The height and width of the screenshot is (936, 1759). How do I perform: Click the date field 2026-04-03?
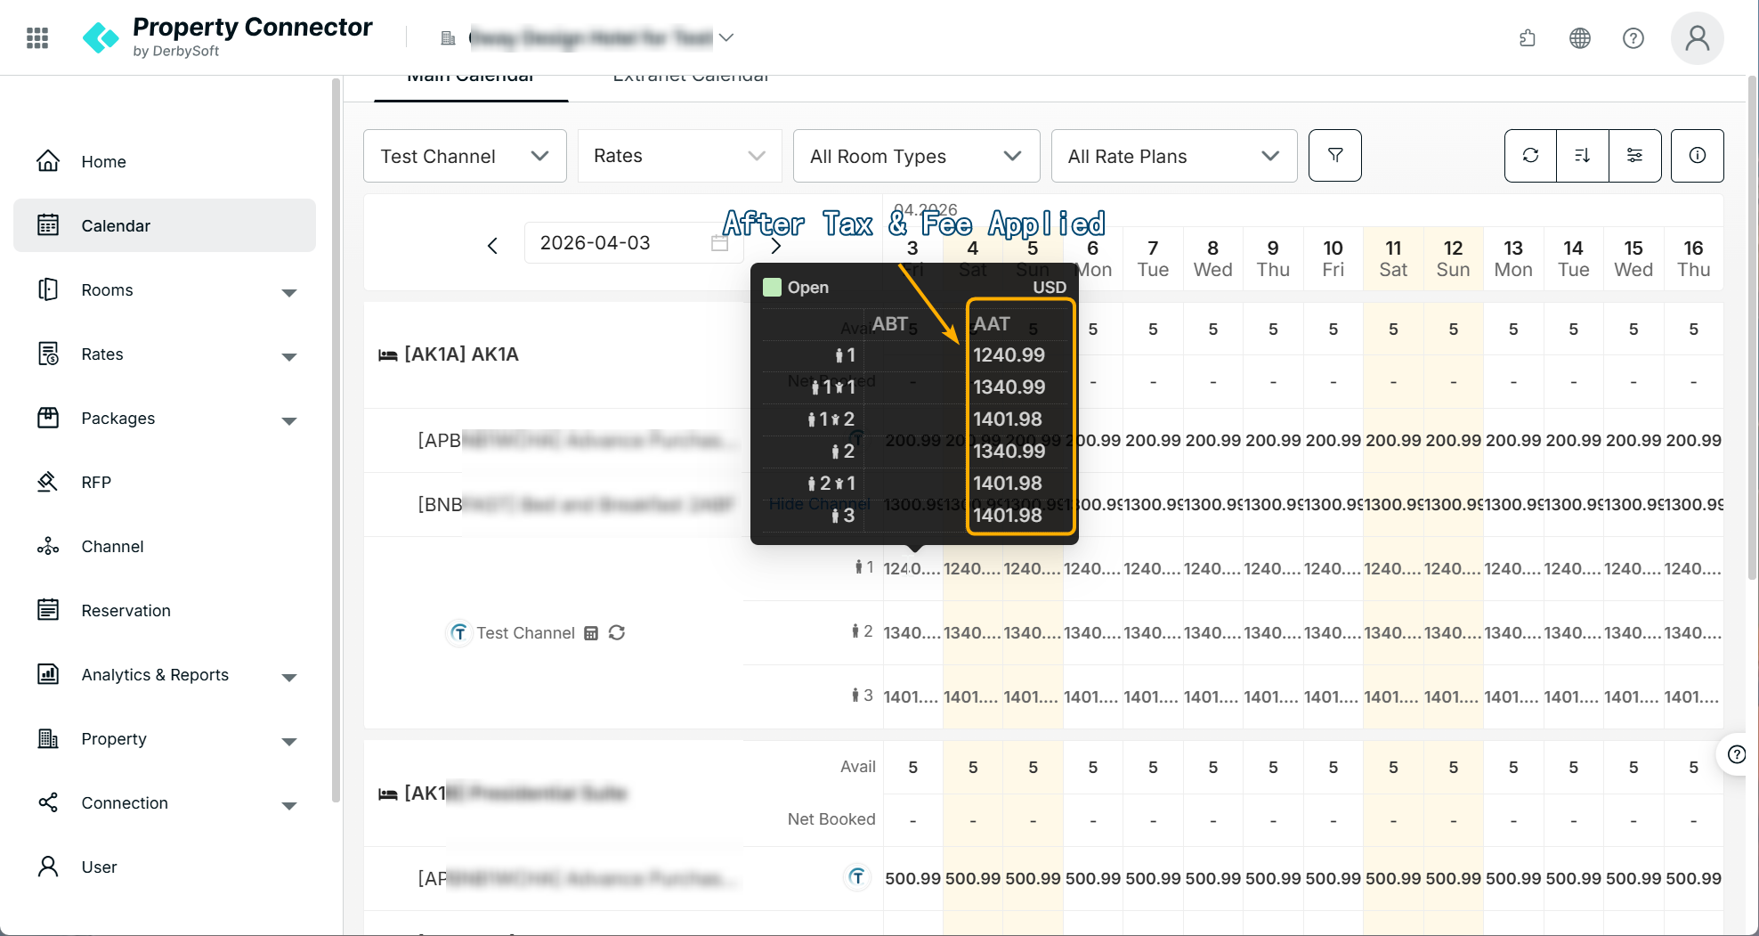pos(634,243)
